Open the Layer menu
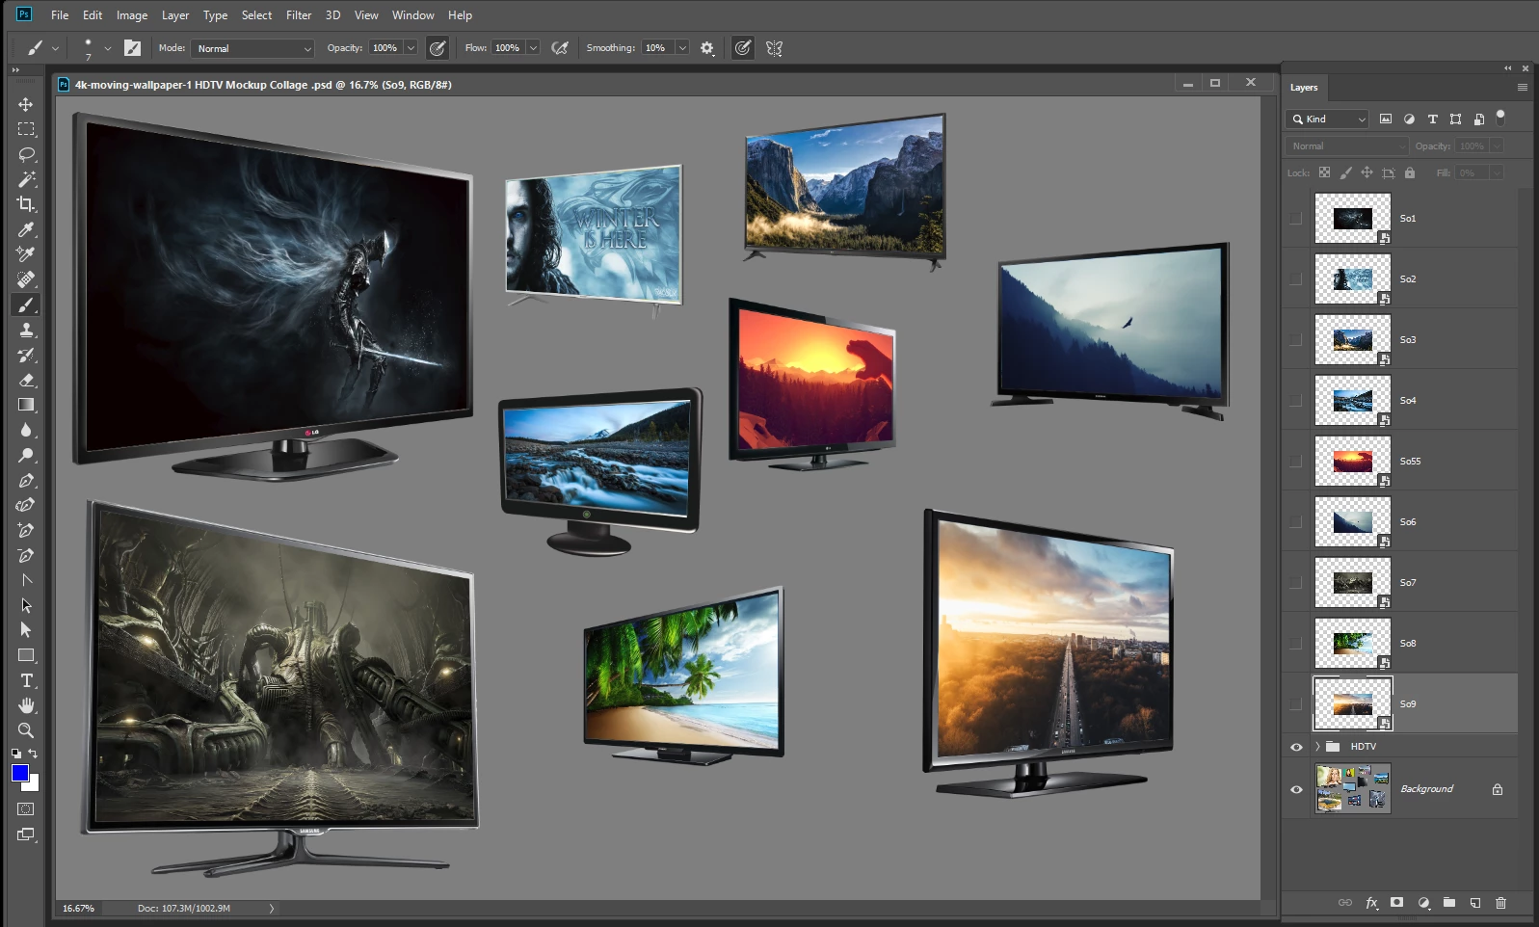Viewport: 1539px width, 927px height. [x=175, y=15]
